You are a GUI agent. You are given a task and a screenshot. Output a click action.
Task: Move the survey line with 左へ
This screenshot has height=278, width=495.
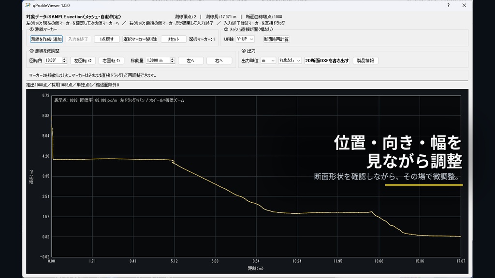(x=190, y=60)
